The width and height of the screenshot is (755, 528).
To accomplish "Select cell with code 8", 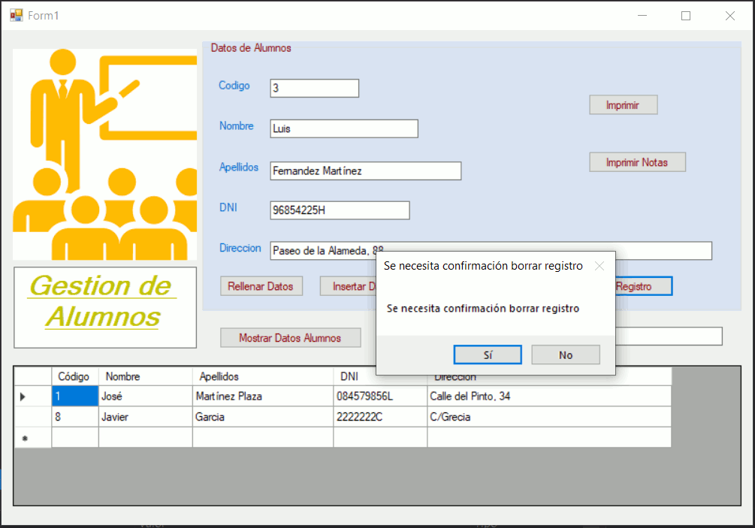I will (x=75, y=417).
